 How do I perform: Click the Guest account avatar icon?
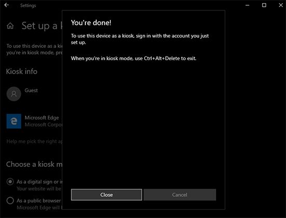(14, 94)
